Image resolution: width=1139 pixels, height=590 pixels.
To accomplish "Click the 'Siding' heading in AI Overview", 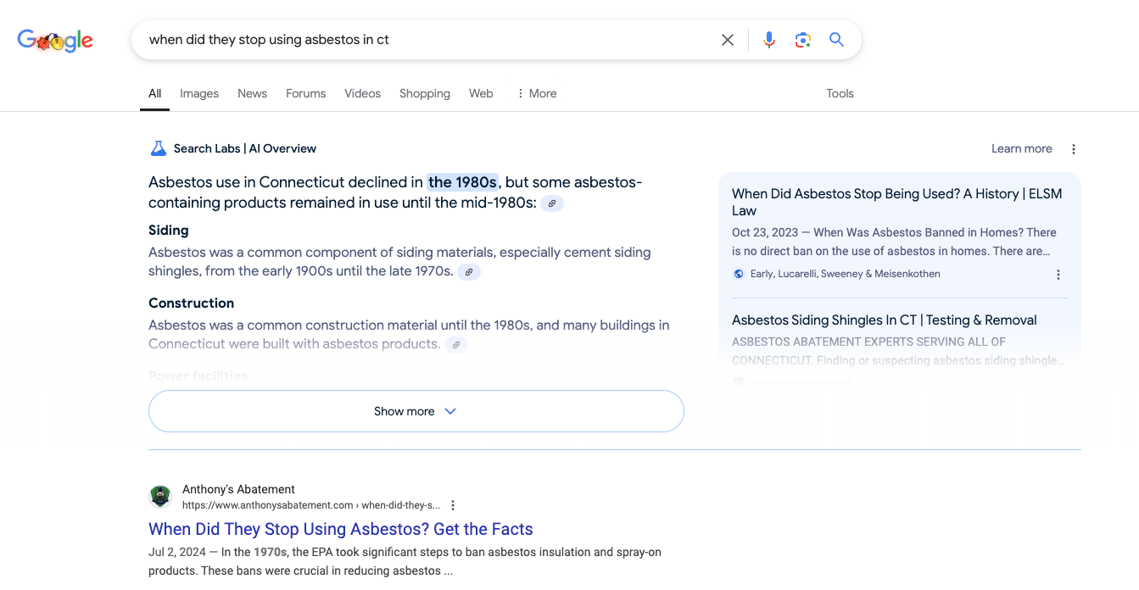I will point(169,230).
